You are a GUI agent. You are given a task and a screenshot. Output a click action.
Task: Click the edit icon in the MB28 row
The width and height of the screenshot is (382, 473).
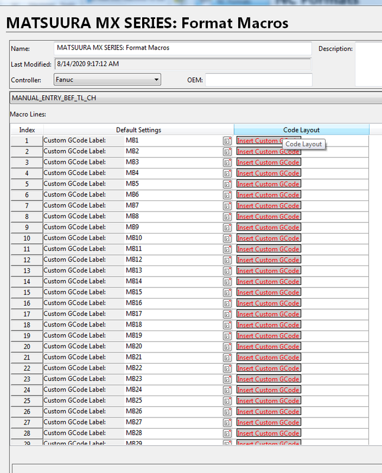[227, 434]
